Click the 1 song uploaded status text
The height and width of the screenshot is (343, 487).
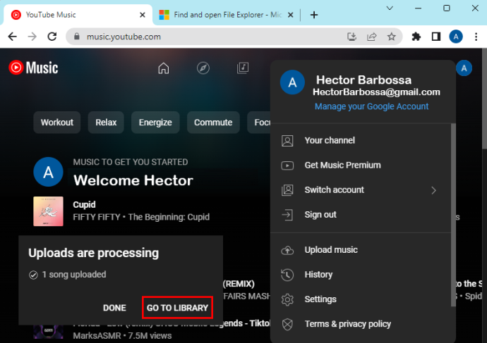[74, 275]
